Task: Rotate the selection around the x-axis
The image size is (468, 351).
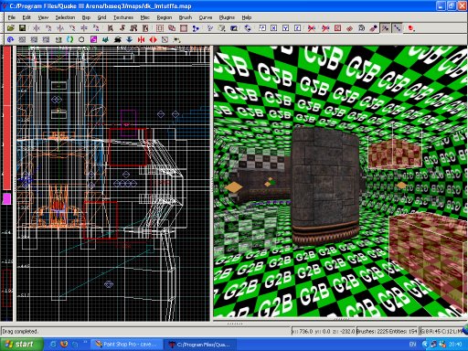Action: tap(48, 28)
